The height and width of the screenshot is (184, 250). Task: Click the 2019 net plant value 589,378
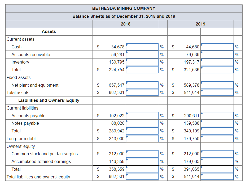click(192, 85)
